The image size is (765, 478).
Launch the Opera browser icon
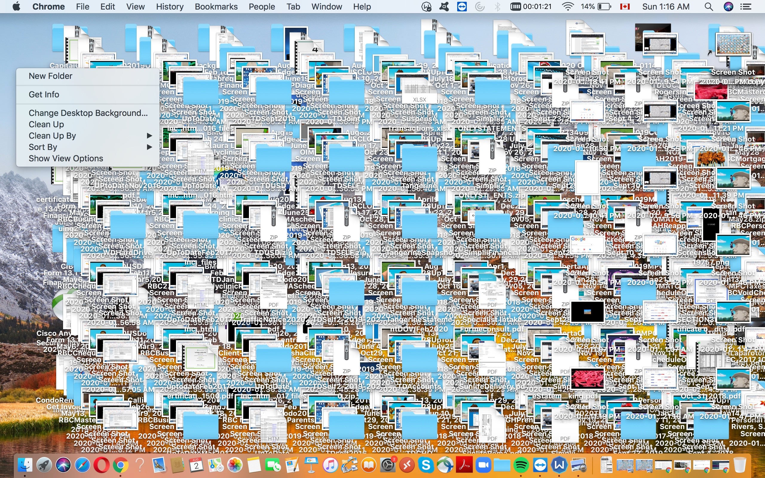(101, 465)
